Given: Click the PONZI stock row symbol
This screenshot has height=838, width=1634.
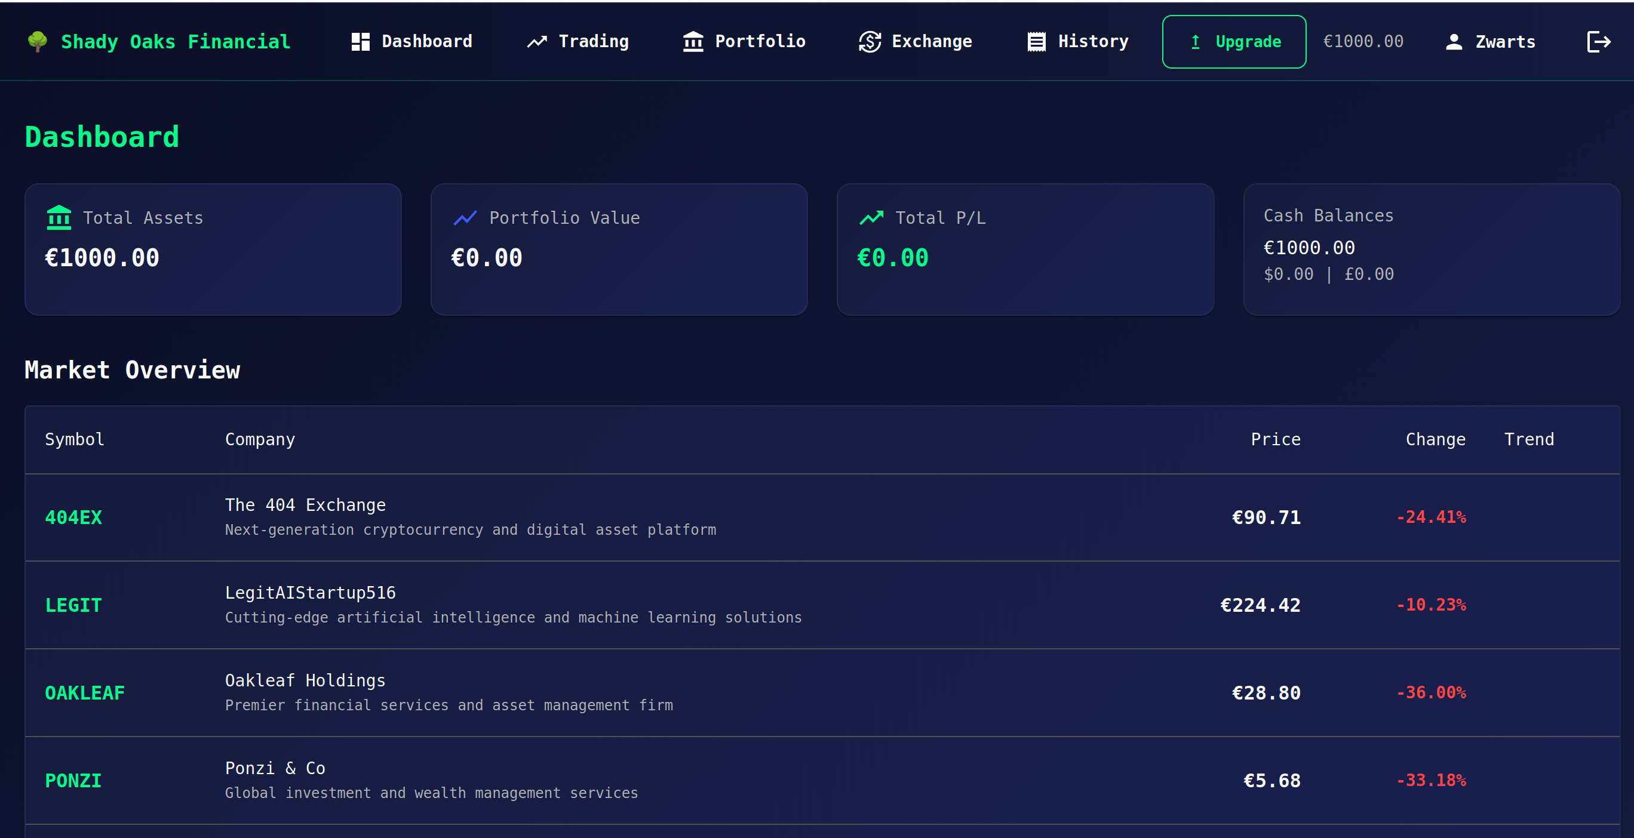Looking at the screenshot, I should pos(73,780).
